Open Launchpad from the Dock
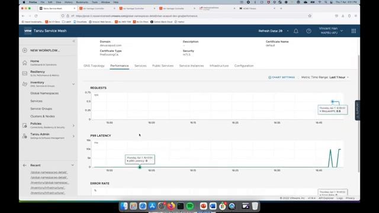Viewport: 379px width, 213px height. tap(133, 206)
